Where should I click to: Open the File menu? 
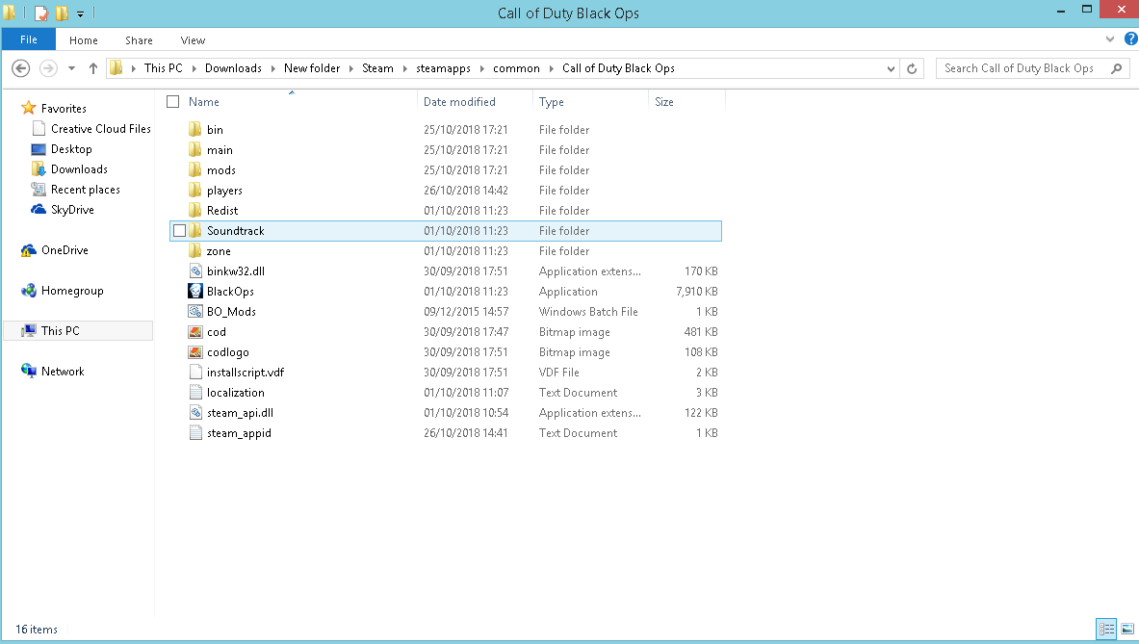coord(28,40)
